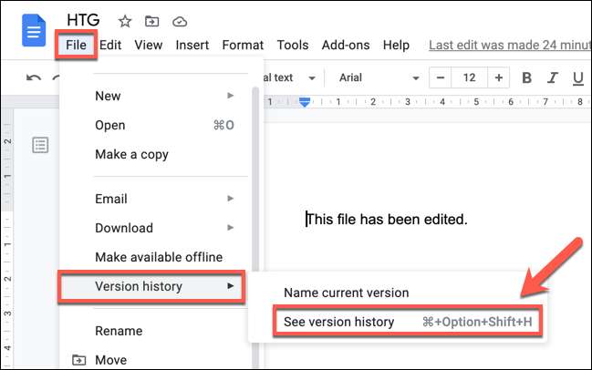592x370 pixels.
Task: Check the cloud document status icon
Action: [179, 20]
